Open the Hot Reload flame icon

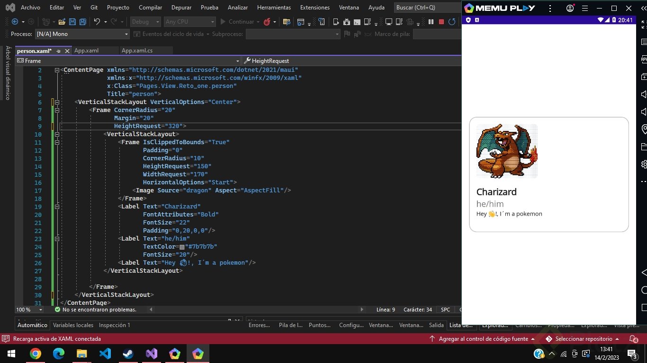click(267, 21)
